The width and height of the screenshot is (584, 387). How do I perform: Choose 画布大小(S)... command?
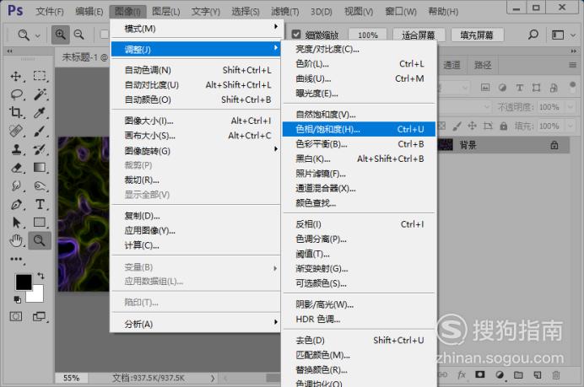(x=197, y=136)
